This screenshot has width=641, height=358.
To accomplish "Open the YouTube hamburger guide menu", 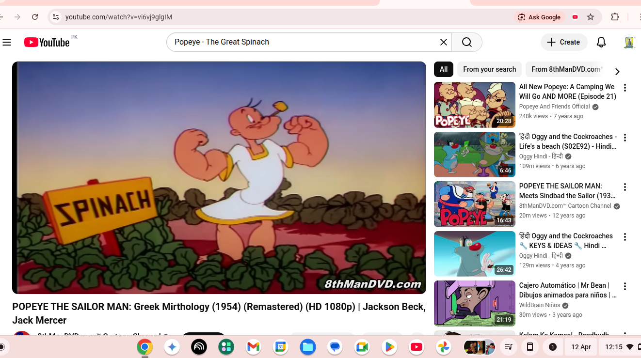I will click(x=7, y=42).
